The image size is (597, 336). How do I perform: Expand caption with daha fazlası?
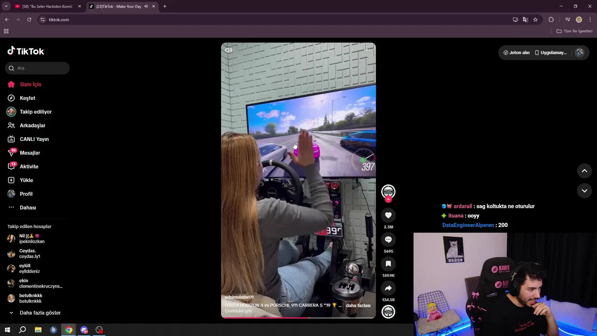[358, 306]
